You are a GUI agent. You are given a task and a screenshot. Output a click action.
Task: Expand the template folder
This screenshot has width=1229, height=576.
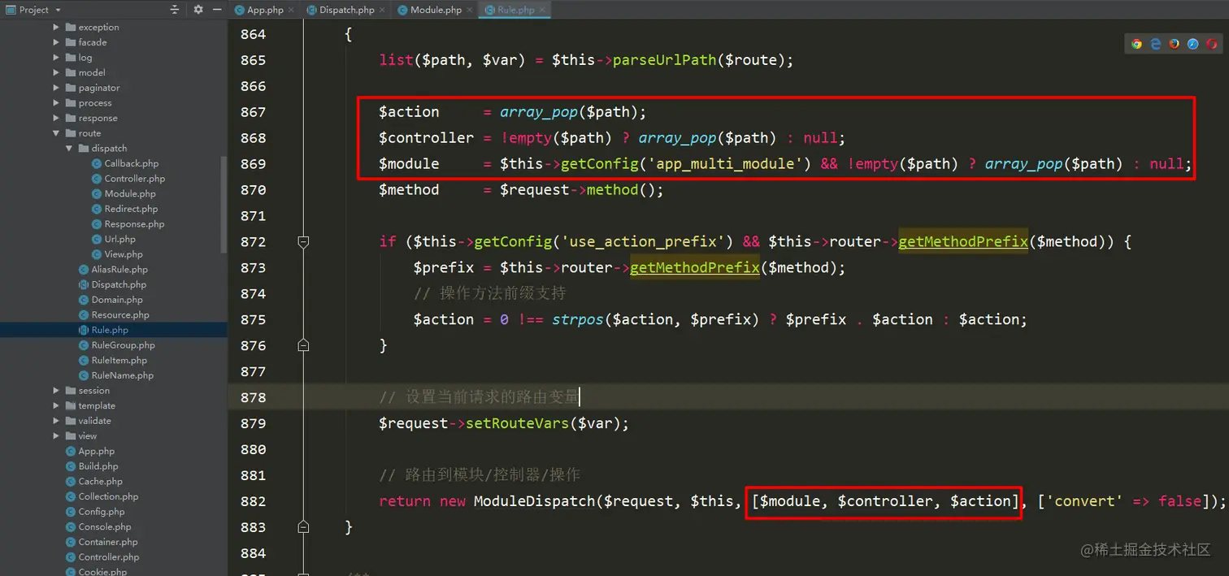click(56, 405)
